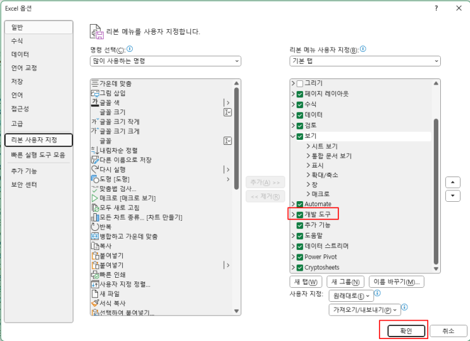Click info icon next to 가져오기/내보내기

click(405, 307)
